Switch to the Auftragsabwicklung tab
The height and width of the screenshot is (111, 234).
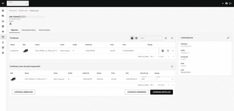[x=28, y=30]
